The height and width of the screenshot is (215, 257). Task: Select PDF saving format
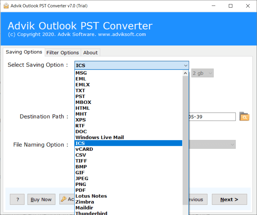pos(129,190)
